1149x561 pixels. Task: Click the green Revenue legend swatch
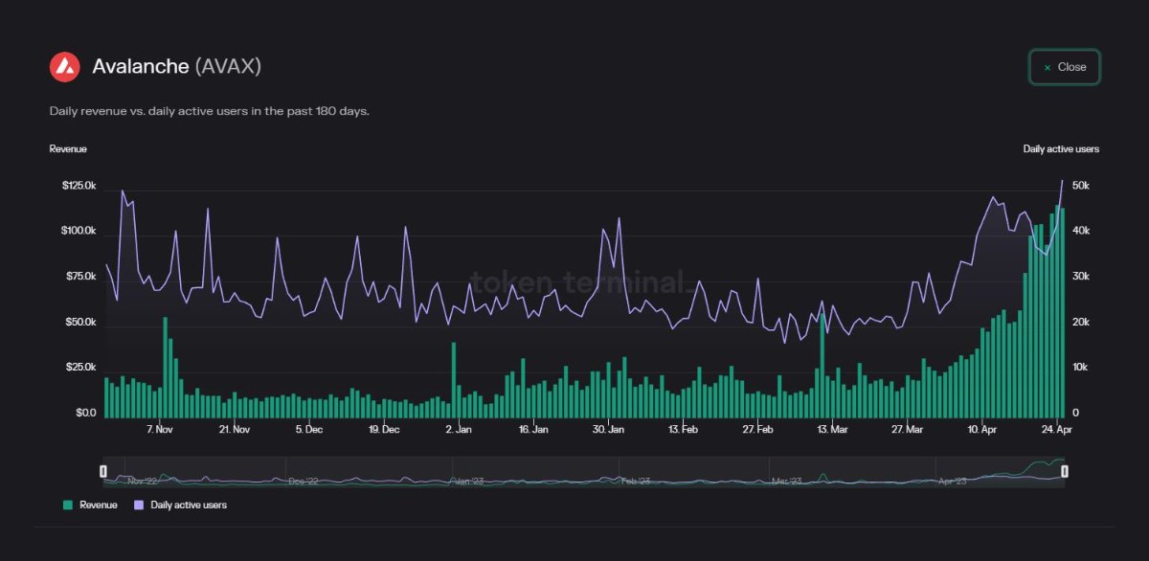(x=67, y=505)
